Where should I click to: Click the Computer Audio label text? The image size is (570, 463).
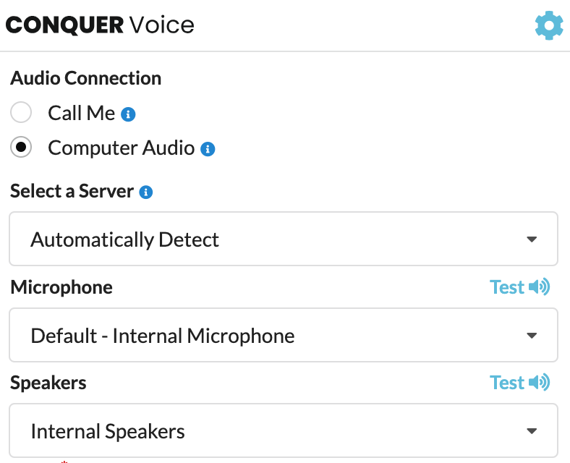point(121,148)
